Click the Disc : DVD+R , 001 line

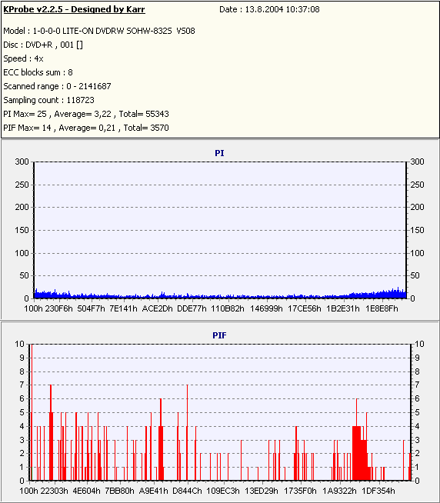43,45
